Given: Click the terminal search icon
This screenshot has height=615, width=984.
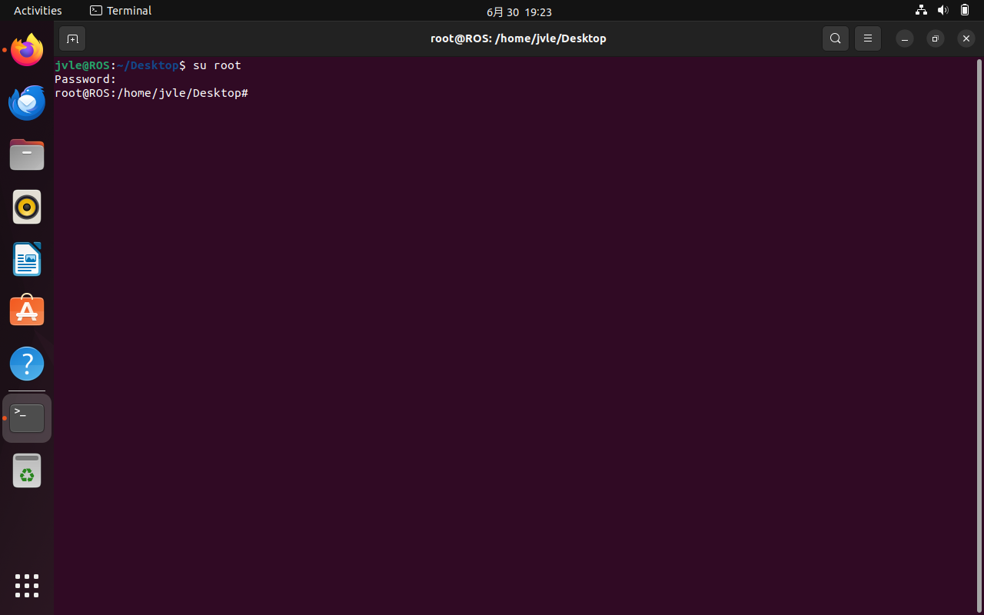Looking at the screenshot, I should (836, 38).
